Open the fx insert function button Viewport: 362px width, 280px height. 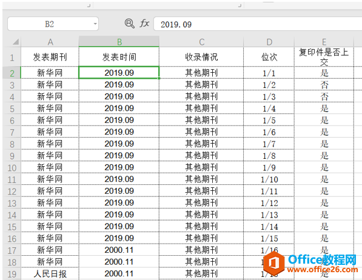click(144, 23)
